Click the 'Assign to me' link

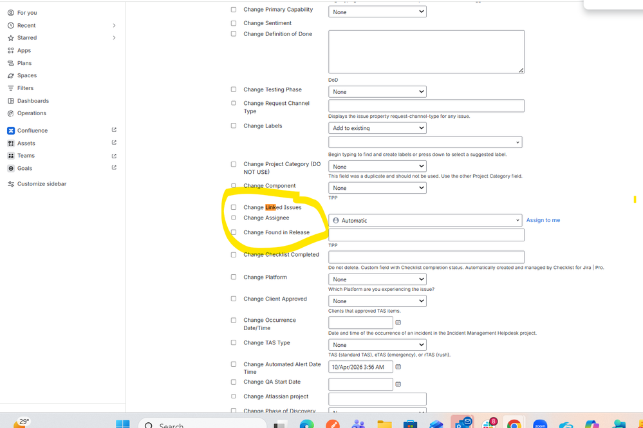[x=543, y=220]
